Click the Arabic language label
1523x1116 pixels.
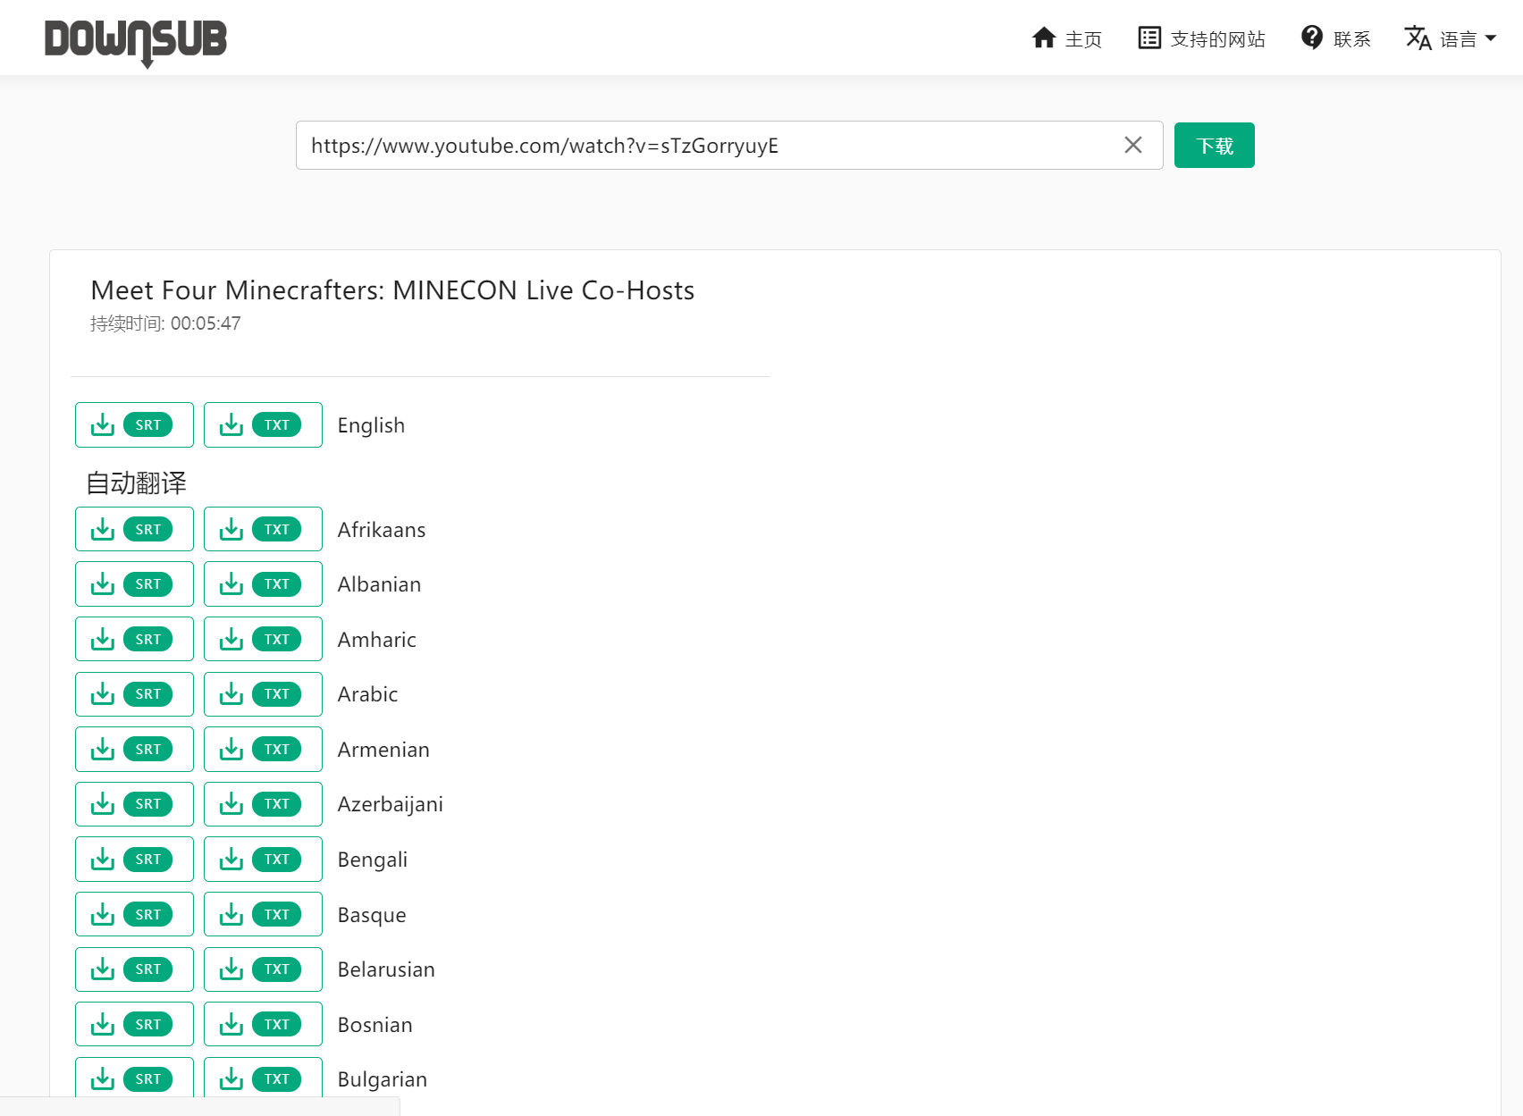(x=367, y=694)
